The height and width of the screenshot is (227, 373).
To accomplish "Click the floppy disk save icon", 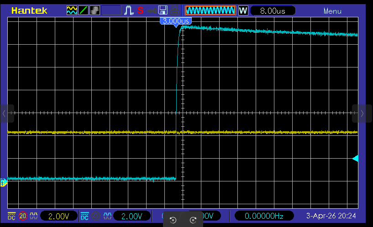I will pos(163,10).
